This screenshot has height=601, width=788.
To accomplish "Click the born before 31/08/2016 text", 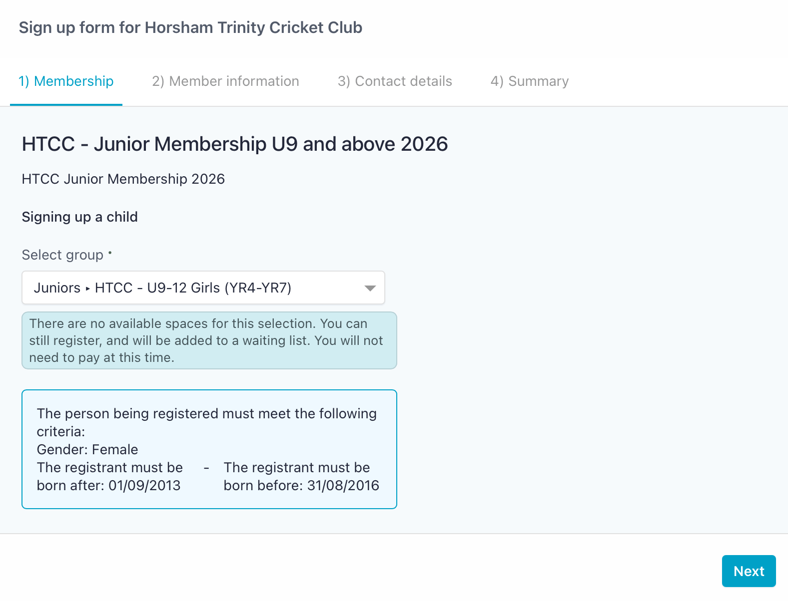I will click(x=301, y=477).
